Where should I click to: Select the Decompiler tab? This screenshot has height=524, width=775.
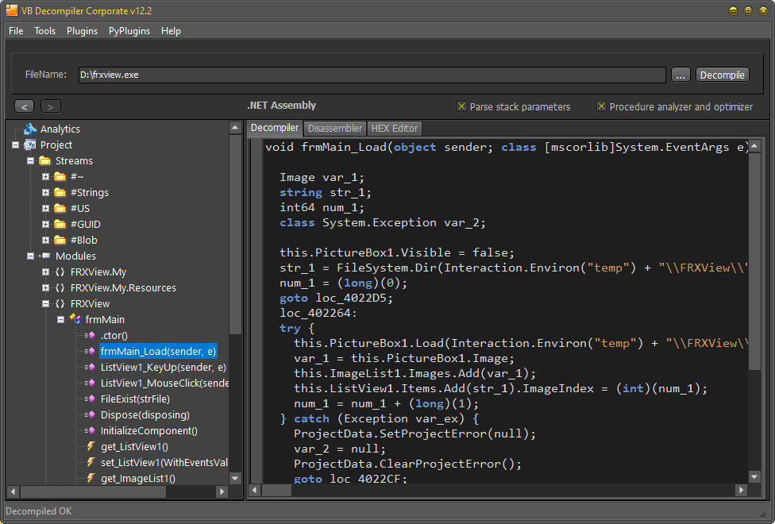274,128
